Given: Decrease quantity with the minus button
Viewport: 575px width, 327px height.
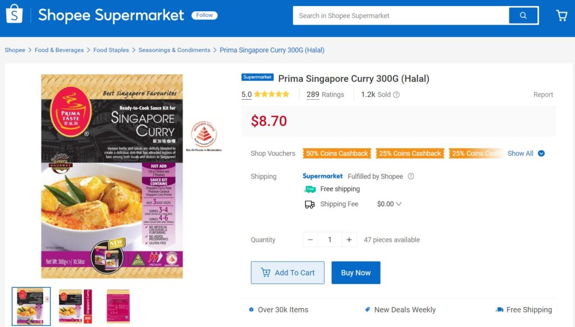Looking at the screenshot, I should (x=311, y=240).
